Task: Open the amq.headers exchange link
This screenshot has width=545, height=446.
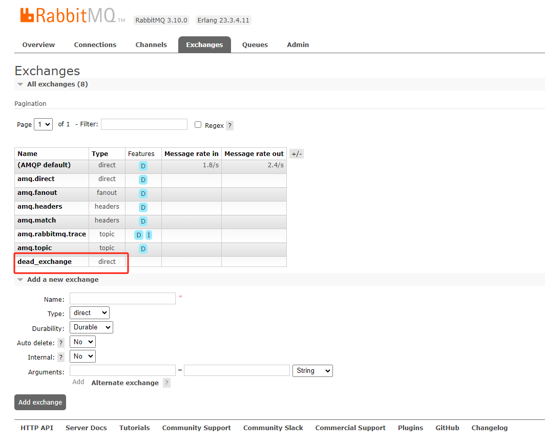Action: (x=39, y=206)
